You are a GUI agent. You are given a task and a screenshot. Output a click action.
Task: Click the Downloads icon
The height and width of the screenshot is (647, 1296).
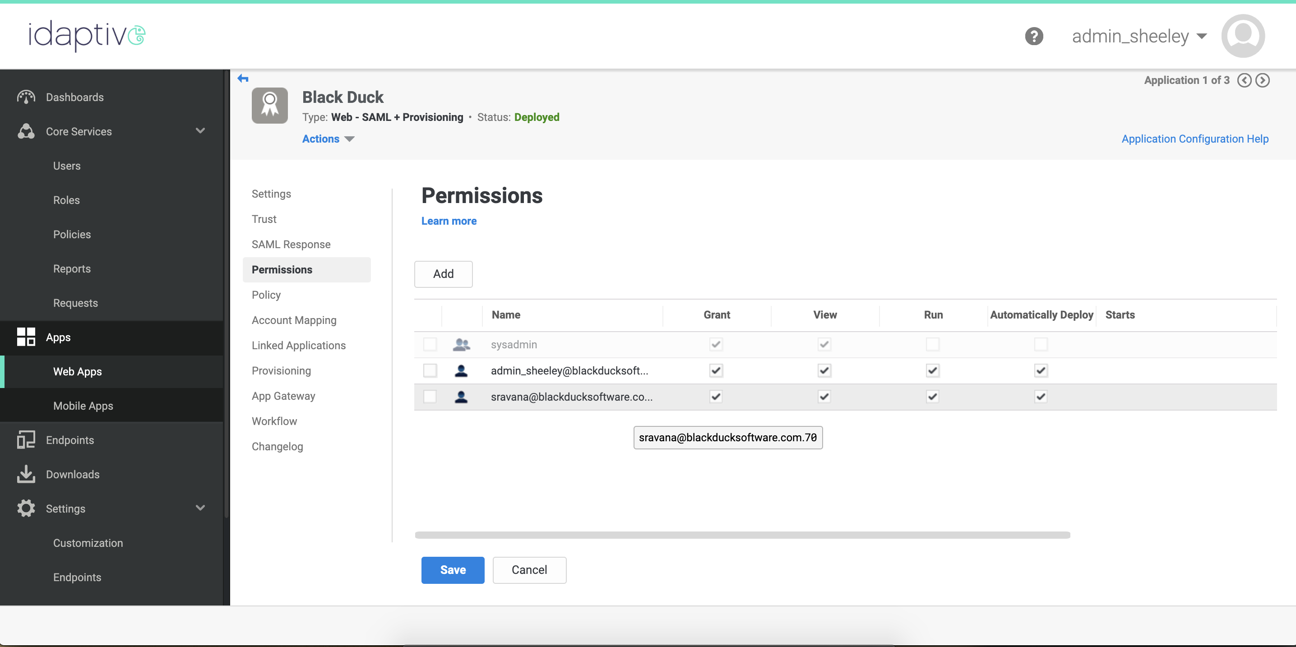26,474
